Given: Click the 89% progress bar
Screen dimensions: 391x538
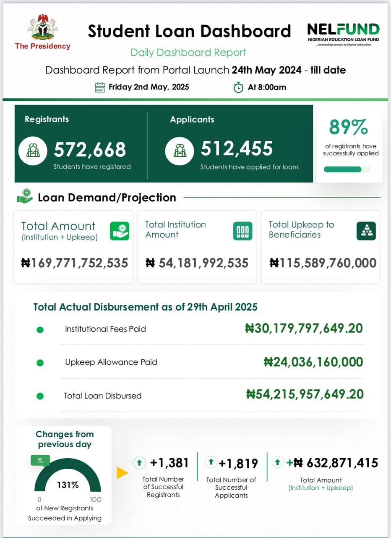Looking at the screenshot, I should click(347, 169).
